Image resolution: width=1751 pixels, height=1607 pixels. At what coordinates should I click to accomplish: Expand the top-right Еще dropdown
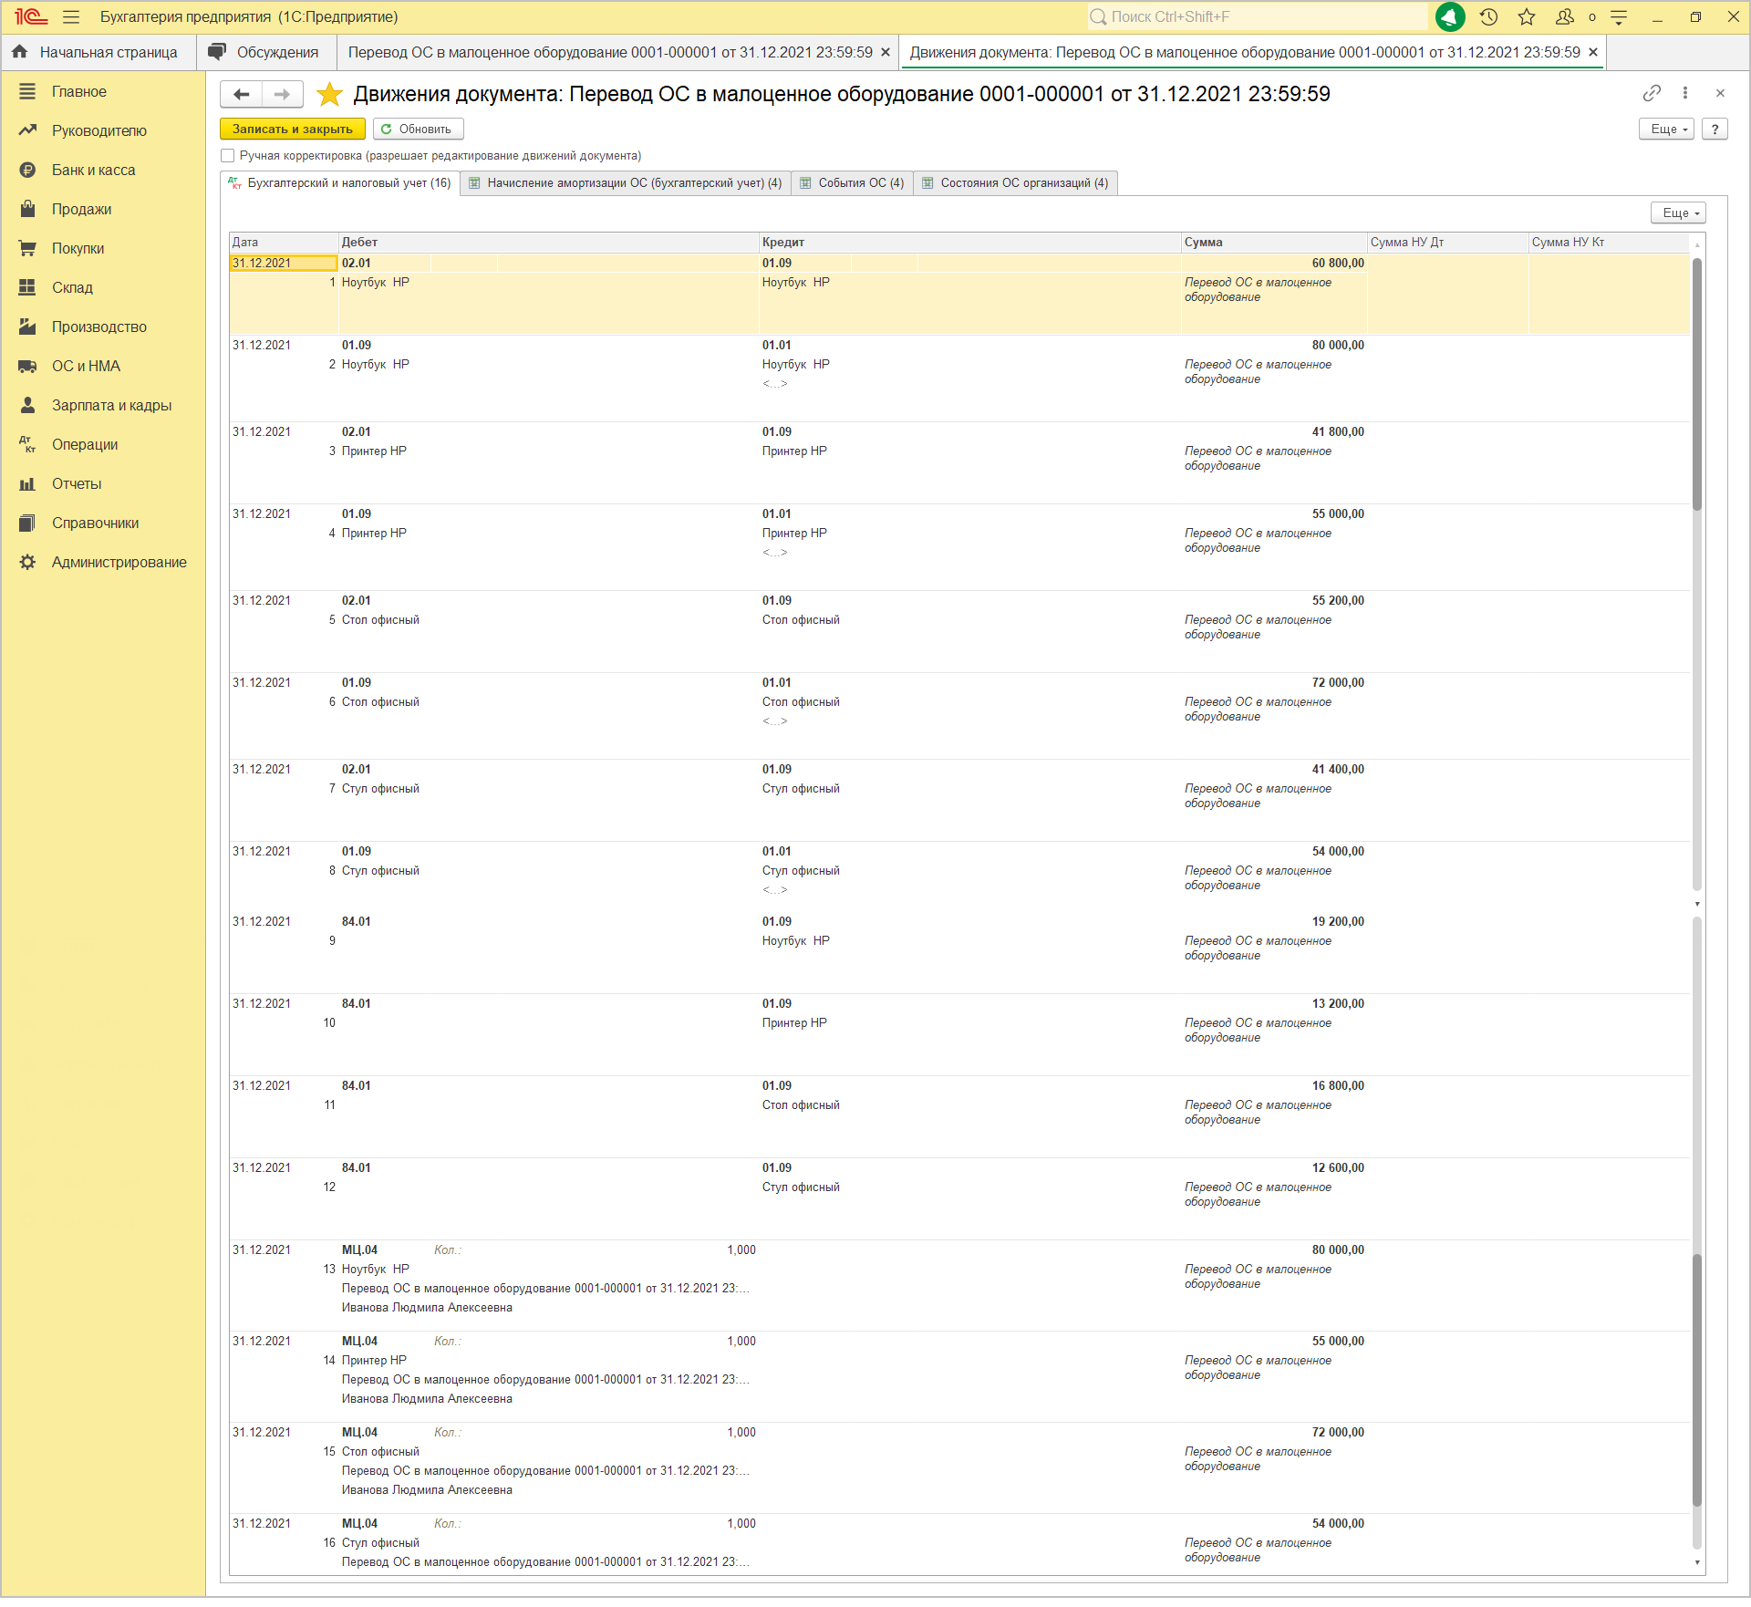click(x=1666, y=129)
